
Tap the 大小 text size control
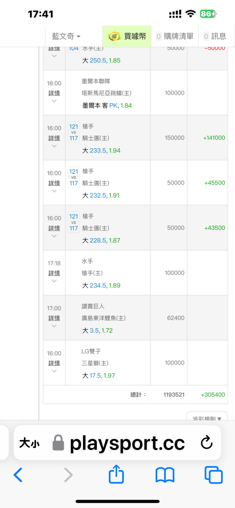(x=29, y=443)
